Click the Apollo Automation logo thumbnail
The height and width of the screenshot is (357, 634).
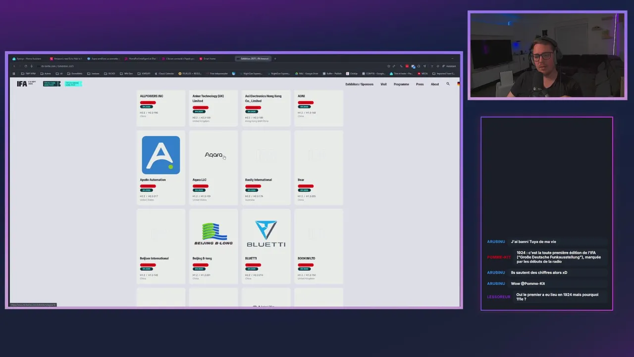[160, 155]
